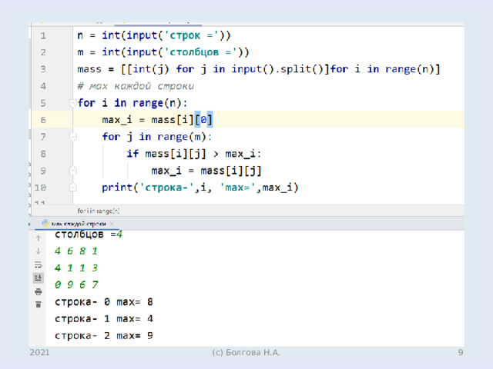Collapse the fold marker at line 5
The width and height of the screenshot is (493, 369).
(72, 103)
